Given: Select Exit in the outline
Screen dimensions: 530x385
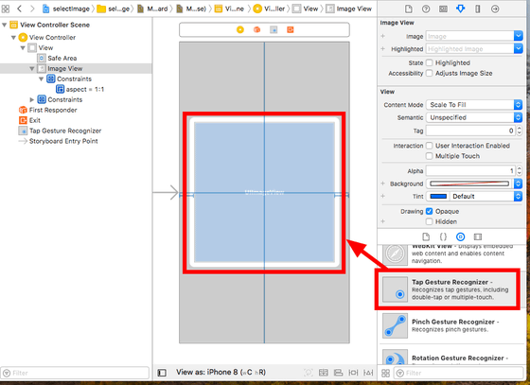Looking at the screenshot, I should [29, 120].
